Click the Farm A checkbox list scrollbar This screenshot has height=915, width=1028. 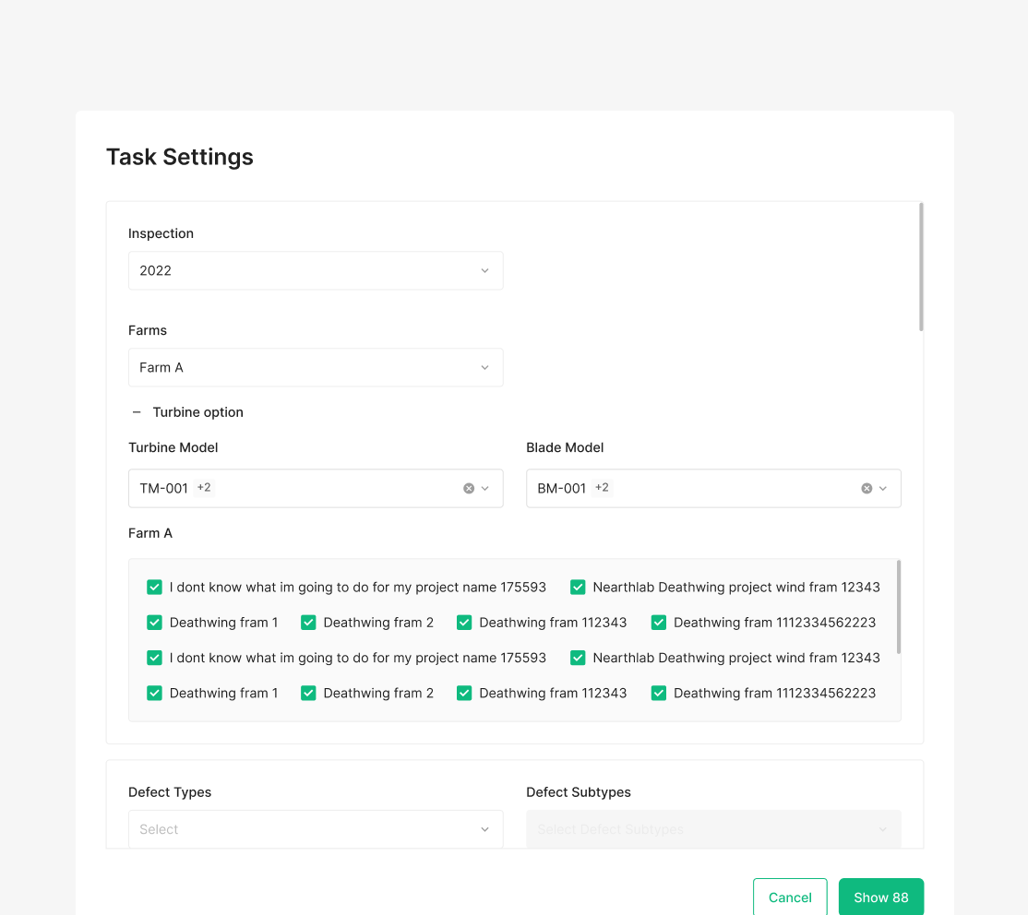coord(899,607)
